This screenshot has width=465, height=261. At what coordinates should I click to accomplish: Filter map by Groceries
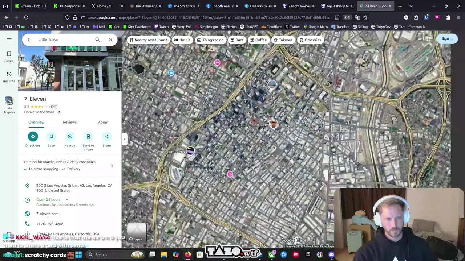[310, 40]
